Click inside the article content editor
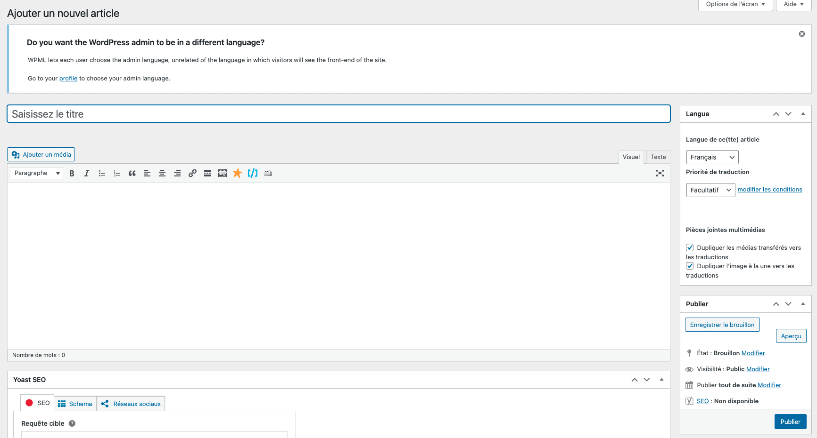817x438 pixels. (x=338, y=266)
